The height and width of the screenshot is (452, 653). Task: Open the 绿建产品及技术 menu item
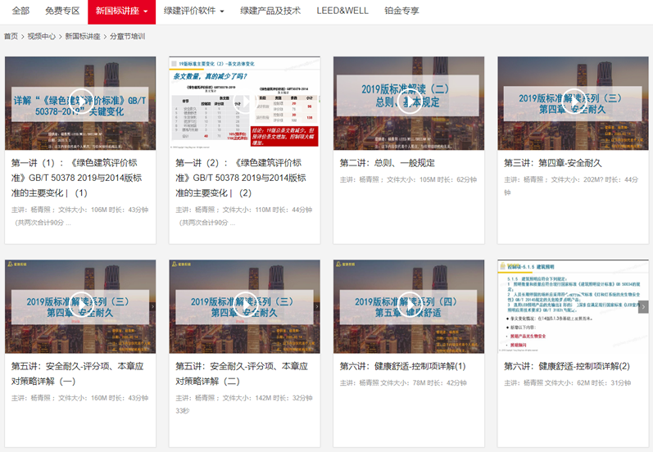(270, 11)
